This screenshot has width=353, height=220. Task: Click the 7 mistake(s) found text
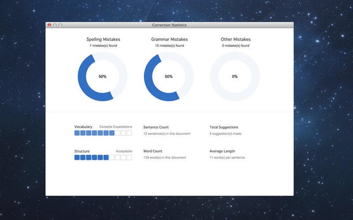[103, 46]
